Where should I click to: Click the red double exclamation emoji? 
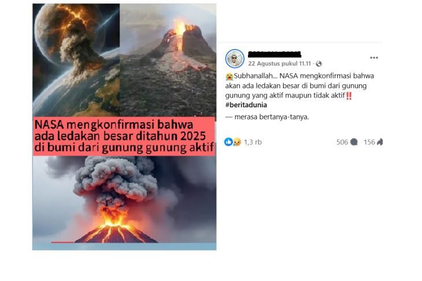point(349,96)
